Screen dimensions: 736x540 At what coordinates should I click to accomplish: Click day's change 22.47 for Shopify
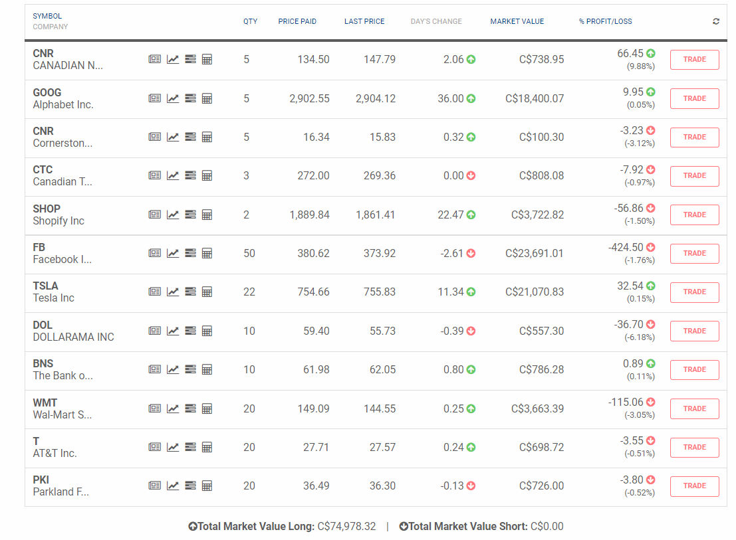450,215
